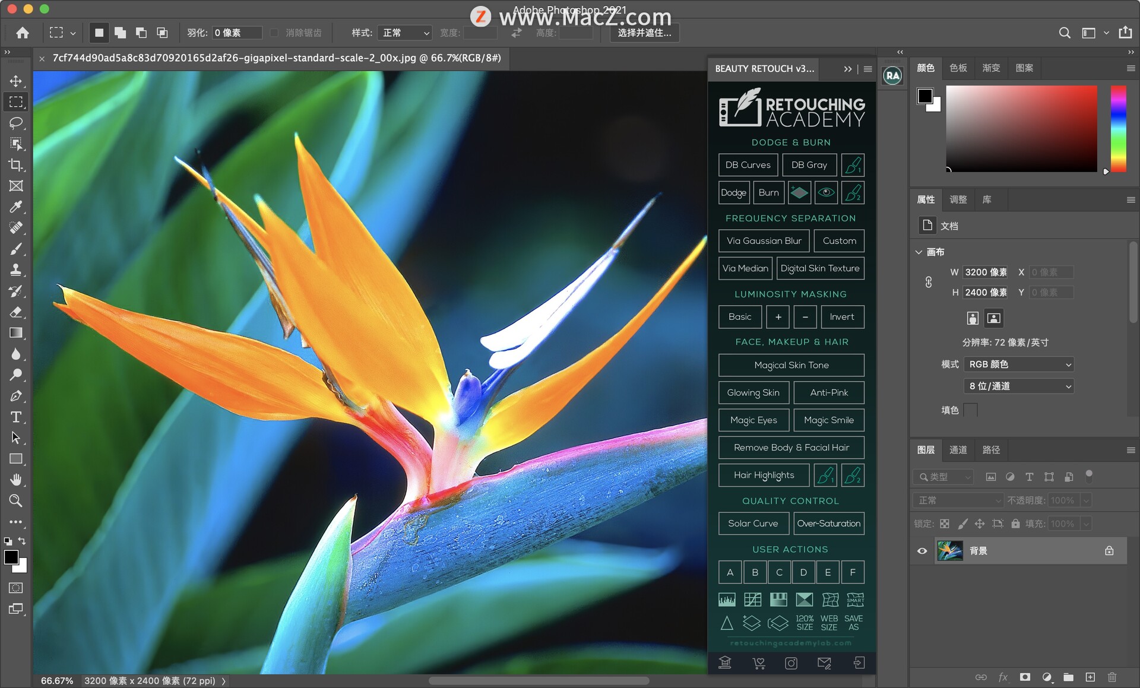The height and width of the screenshot is (688, 1140).
Task: Select the Horizontal Type tool
Action: point(16,417)
